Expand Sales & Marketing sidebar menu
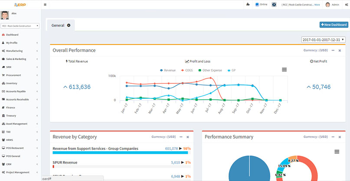The image size is (350, 181). pyautogui.click(x=20, y=59)
